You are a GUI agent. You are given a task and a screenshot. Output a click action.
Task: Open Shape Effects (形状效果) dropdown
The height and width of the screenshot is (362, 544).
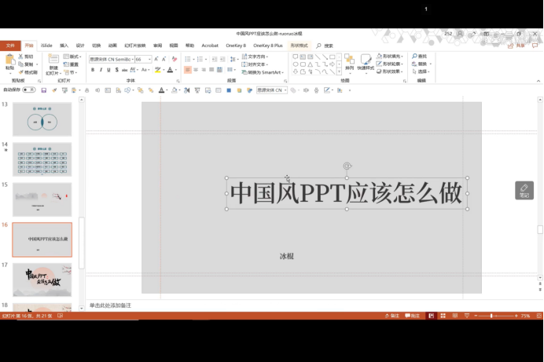[x=390, y=71]
